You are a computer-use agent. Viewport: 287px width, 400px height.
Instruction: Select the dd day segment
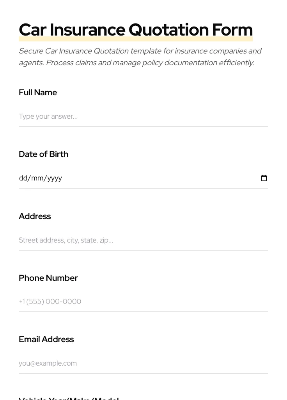pos(23,178)
